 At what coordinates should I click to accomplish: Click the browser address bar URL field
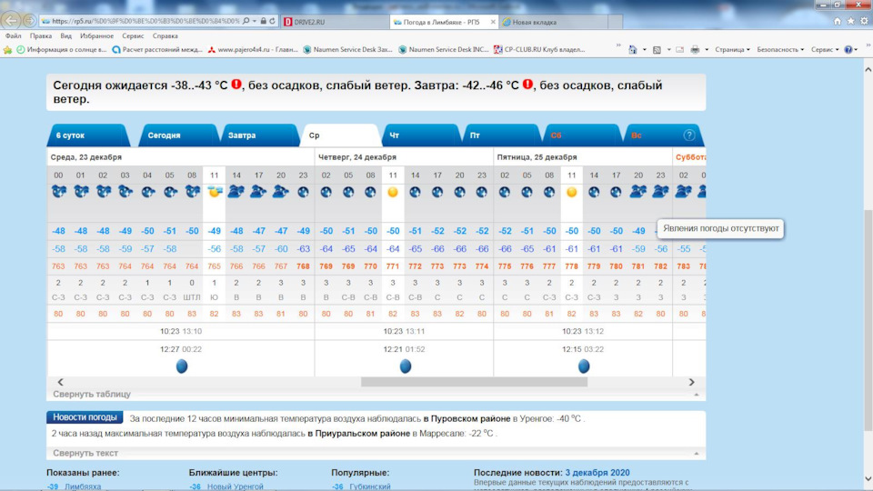coord(145,20)
